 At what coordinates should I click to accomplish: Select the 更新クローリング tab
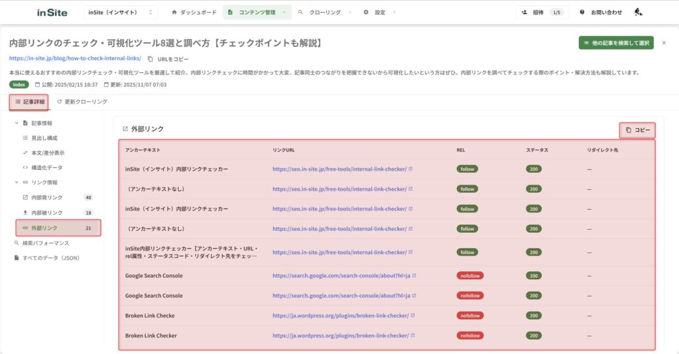coord(82,102)
